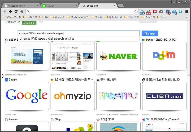Image resolution: width=191 pixels, height=132 pixels.
Task: Open the 74,124,208,207/Club/Torrent# dial thumbnail
Action: click(164, 126)
